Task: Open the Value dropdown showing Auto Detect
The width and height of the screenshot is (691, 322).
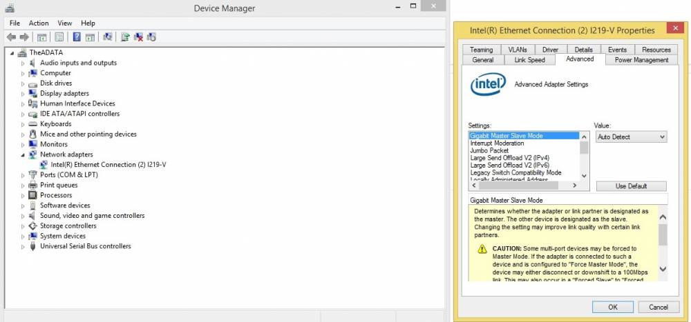Action: pyautogui.click(x=631, y=137)
